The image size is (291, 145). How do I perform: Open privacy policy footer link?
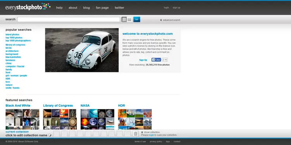(x=156, y=142)
